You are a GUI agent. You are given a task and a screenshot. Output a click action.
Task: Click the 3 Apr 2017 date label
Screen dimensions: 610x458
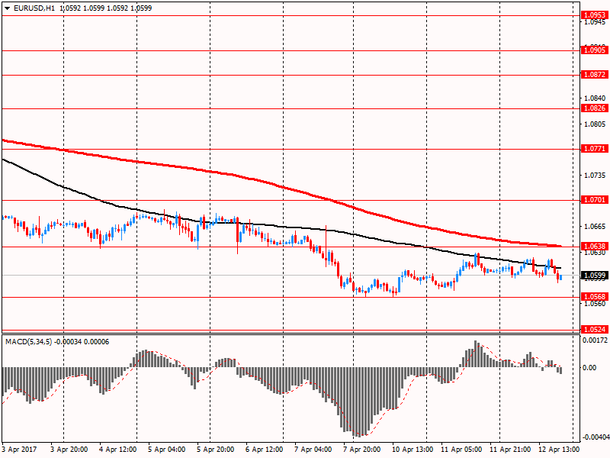pos(20,450)
